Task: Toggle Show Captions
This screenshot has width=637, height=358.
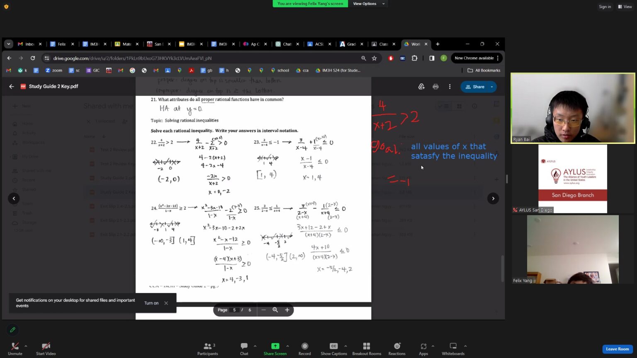Action: pos(333,349)
